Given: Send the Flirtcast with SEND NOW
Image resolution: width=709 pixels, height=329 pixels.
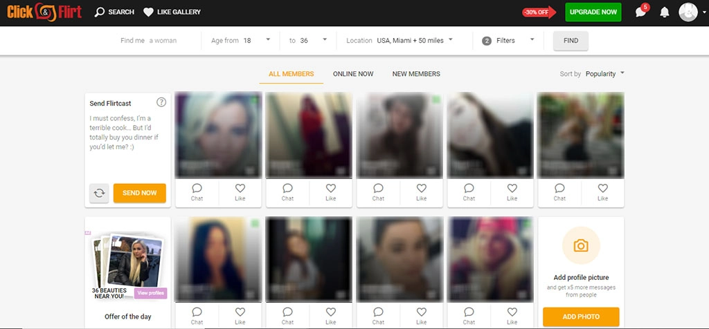Looking at the screenshot, I should (x=140, y=193).
